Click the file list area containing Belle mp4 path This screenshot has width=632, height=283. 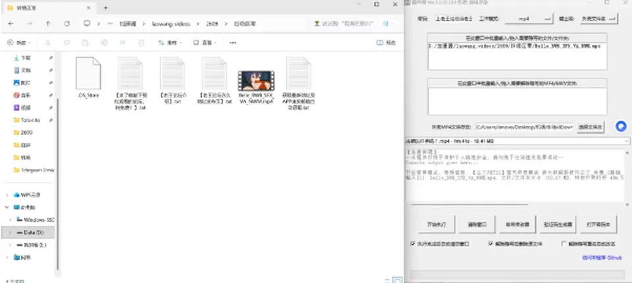tap(517, 56)
